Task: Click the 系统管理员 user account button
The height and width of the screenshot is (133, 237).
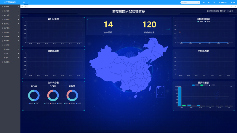Action: click(223, 2)
